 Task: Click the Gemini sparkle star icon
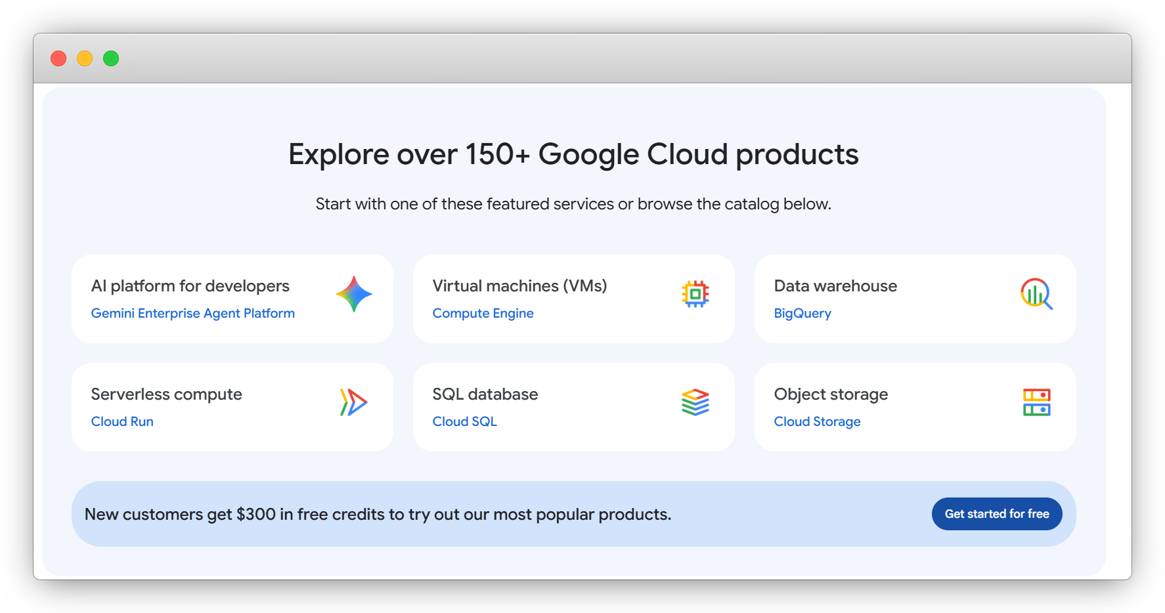click(x=354, y=294)
